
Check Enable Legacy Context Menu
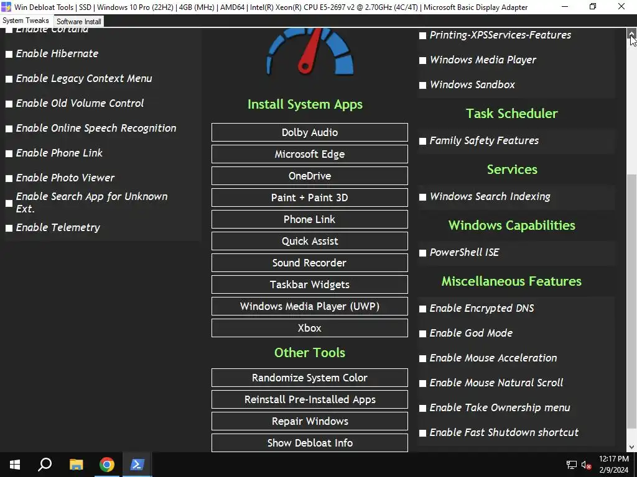(9, 79)
